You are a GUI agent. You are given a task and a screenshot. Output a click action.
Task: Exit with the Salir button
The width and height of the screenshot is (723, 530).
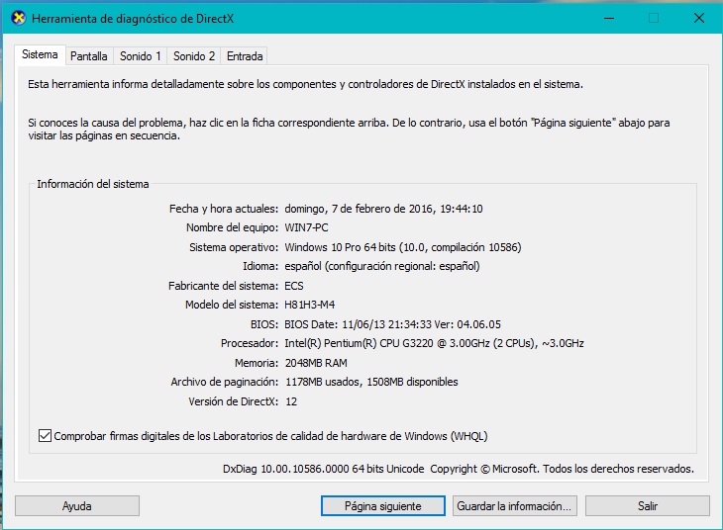point(648,506)
